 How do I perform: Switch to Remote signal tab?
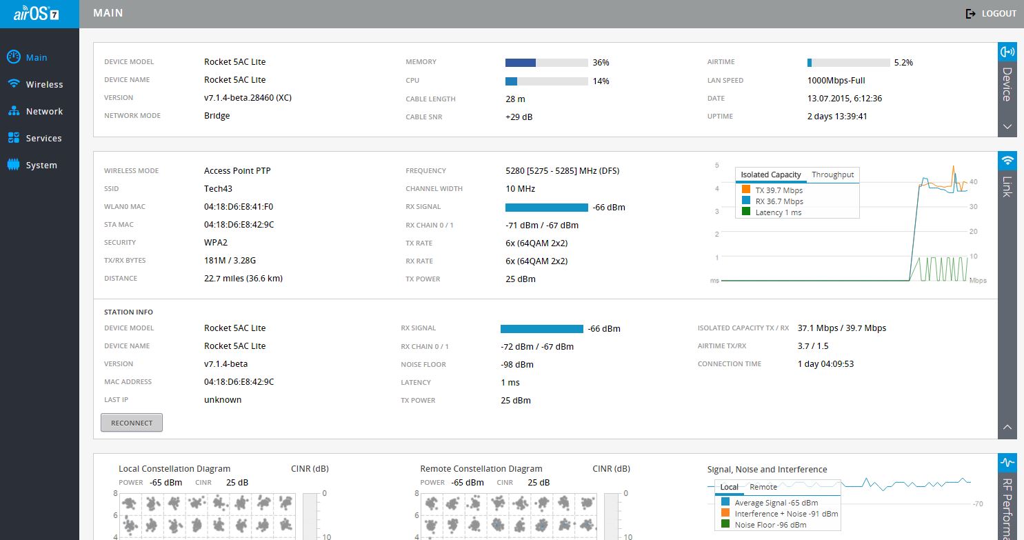[x=763, y=487]
